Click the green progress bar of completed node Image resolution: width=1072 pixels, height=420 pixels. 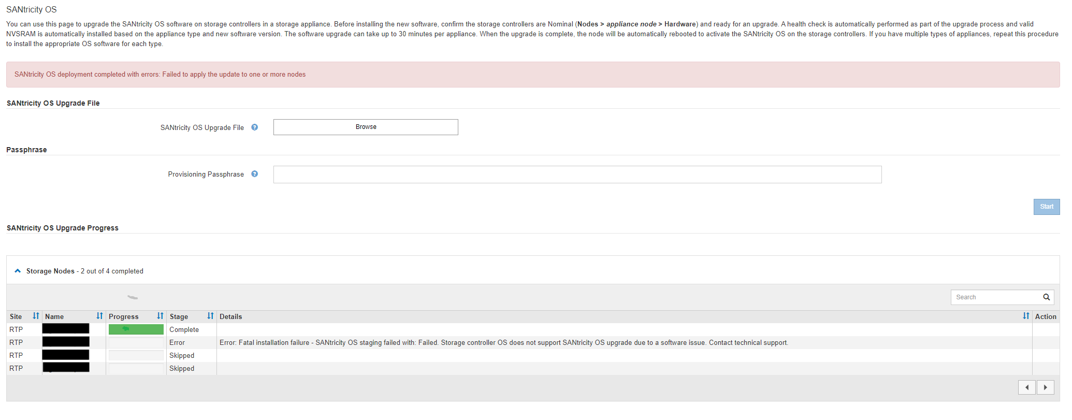pos(136,329)
